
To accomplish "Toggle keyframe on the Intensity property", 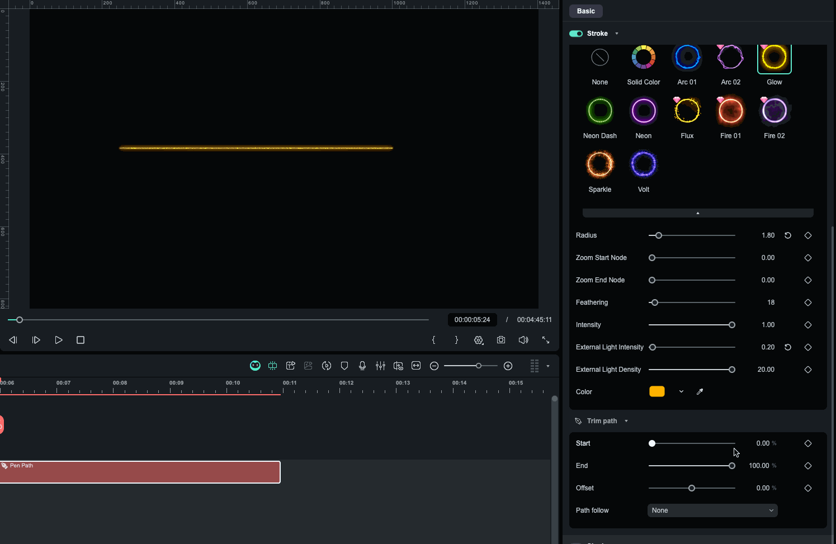I will pyautogui.click(x=807, y=325).
